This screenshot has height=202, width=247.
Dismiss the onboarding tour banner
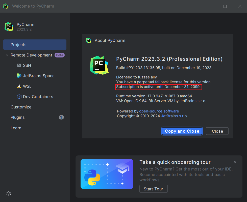pyautogui.click(x=235, y=162)
